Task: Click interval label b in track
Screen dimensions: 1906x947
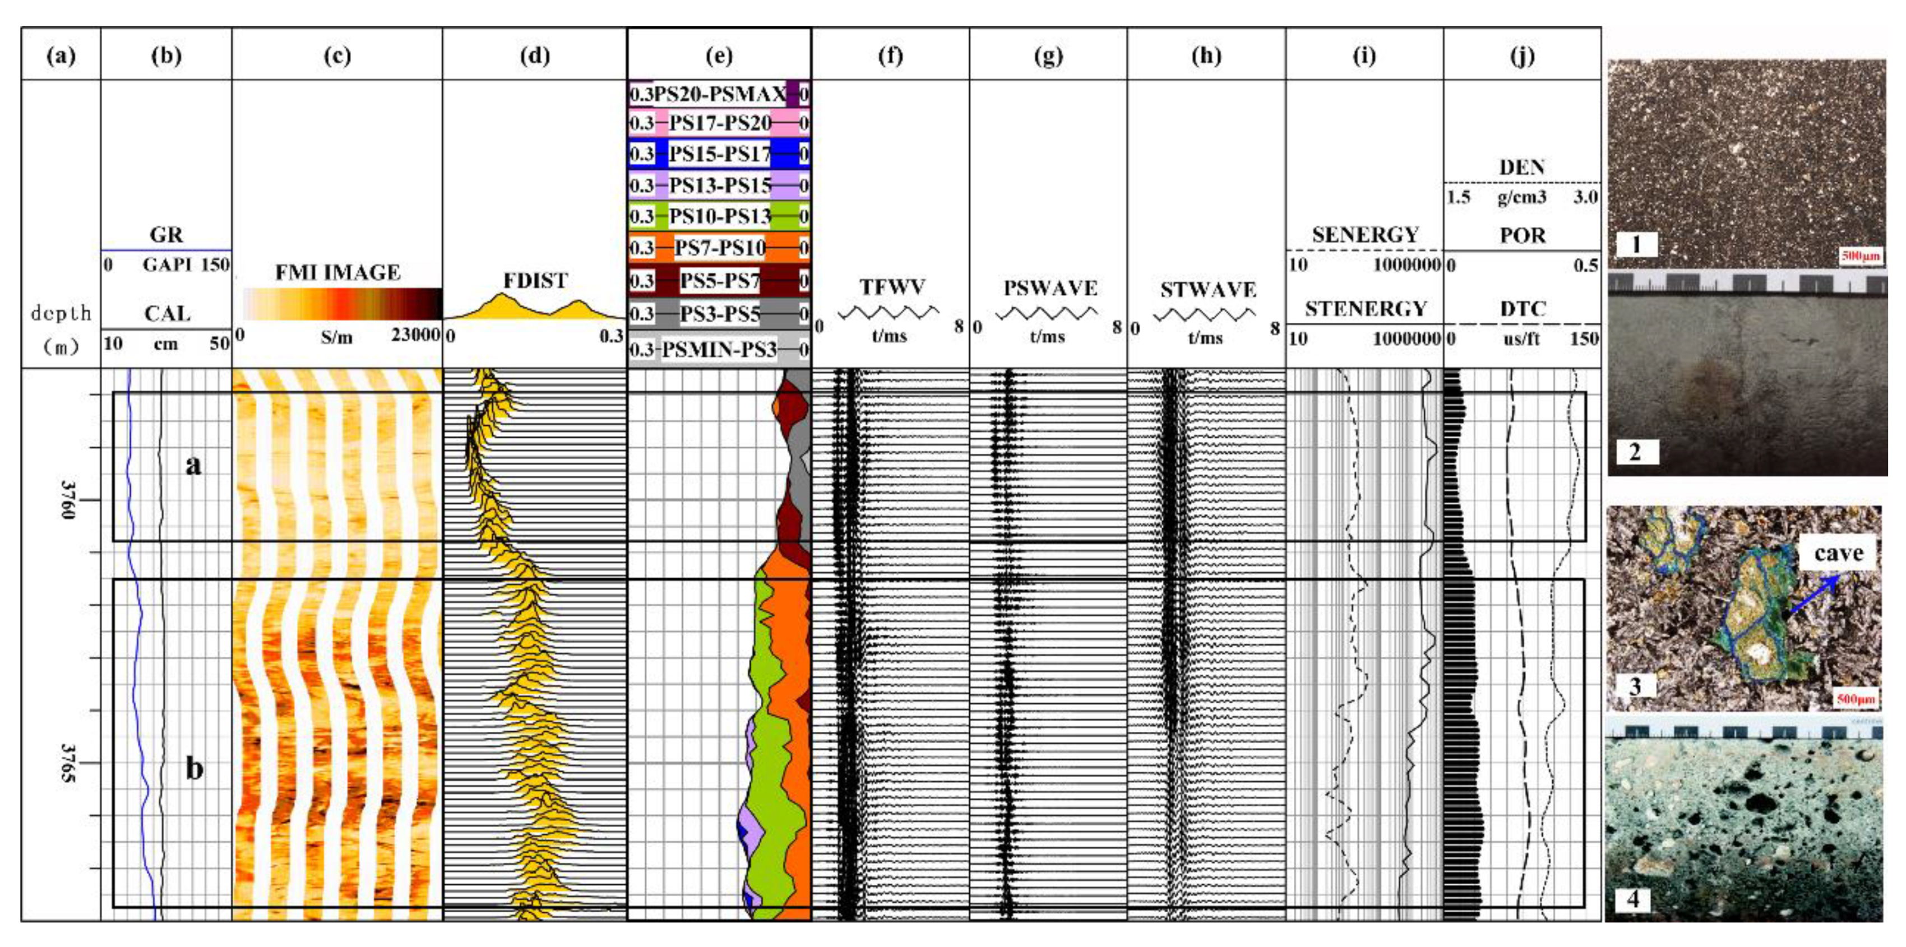Action: (x=194, y=769)
